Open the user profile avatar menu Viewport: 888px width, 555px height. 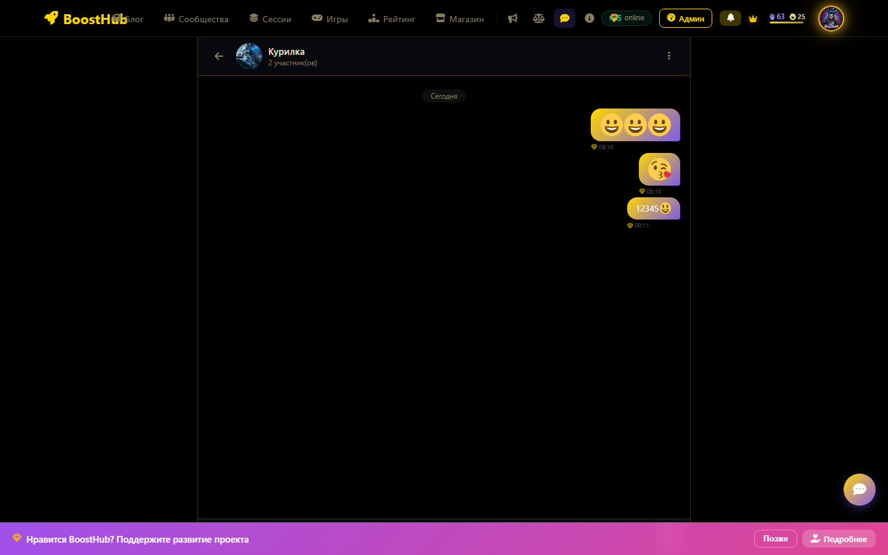(831, 18)
